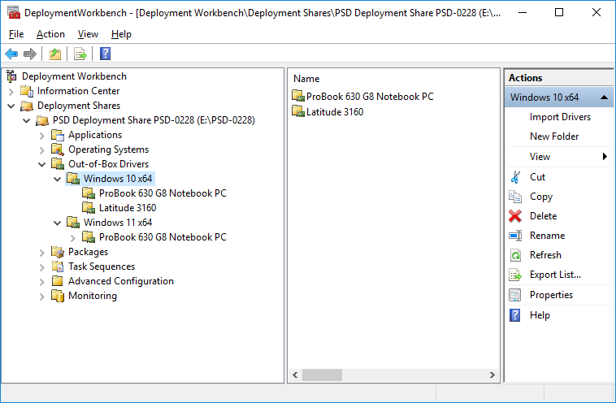Click the Back arrow toolbar icon
This screenshot has height=403, width=616.
(11, 54)
